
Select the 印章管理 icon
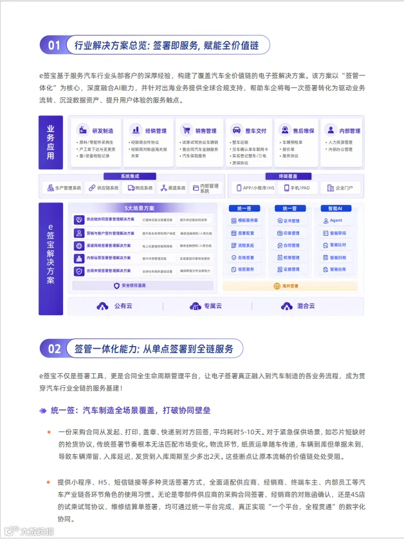tap(280, 233)
